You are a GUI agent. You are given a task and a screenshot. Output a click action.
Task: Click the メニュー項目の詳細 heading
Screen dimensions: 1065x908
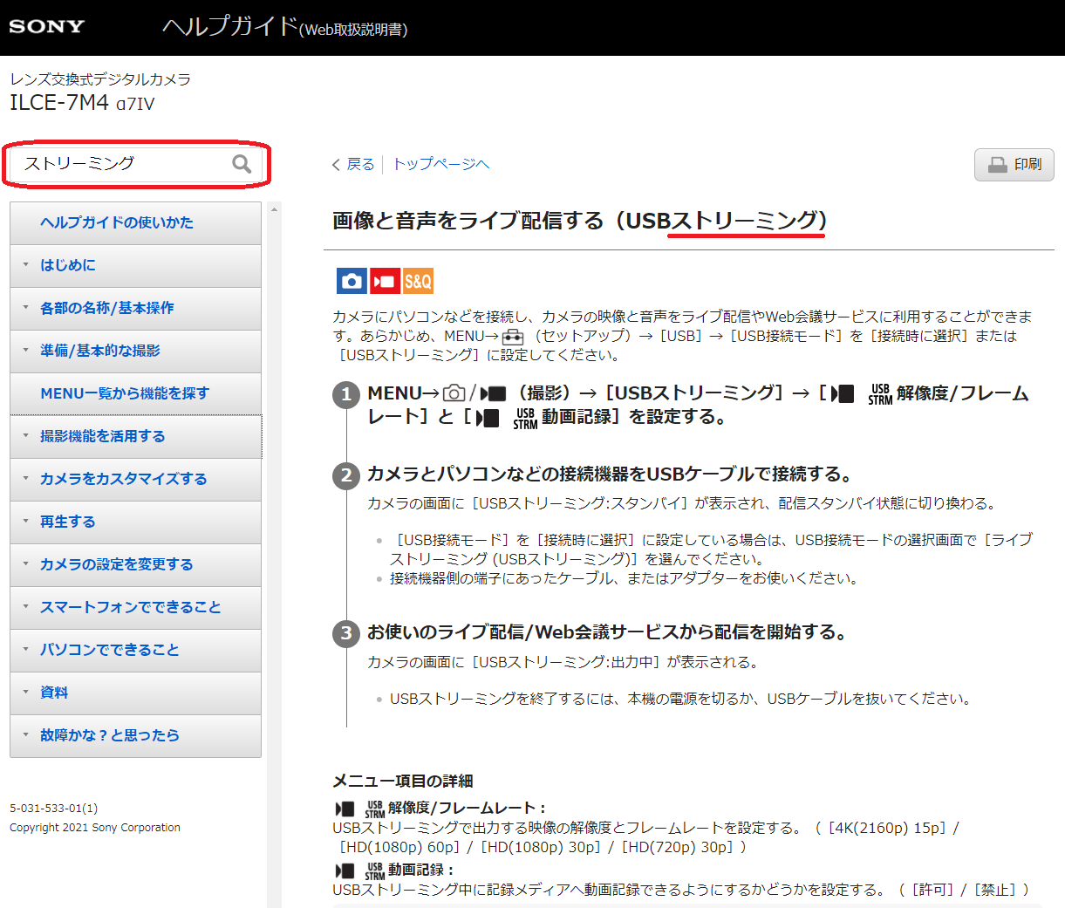point(403,782)
